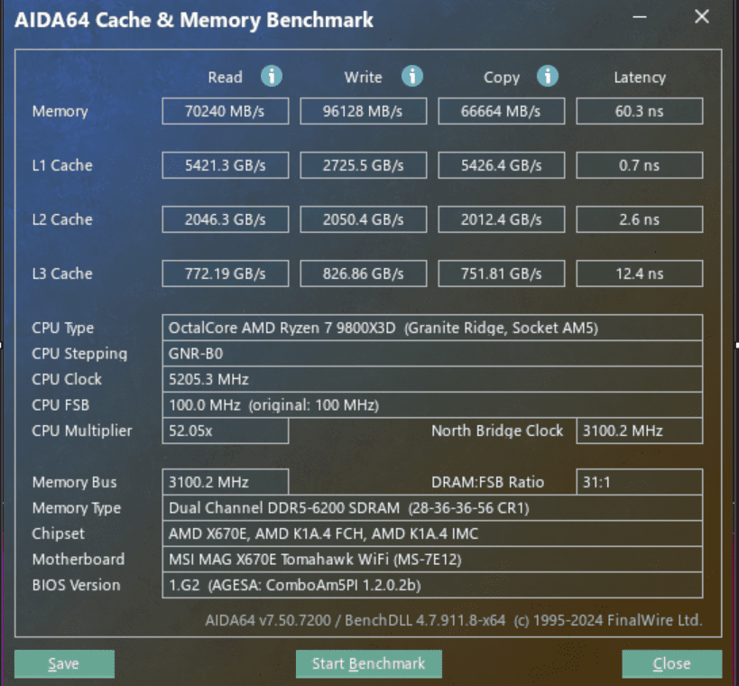This screenshot has width=739, height=686.
Task: Select the Memory Latency value 60.3 ns
Action: 640,111
